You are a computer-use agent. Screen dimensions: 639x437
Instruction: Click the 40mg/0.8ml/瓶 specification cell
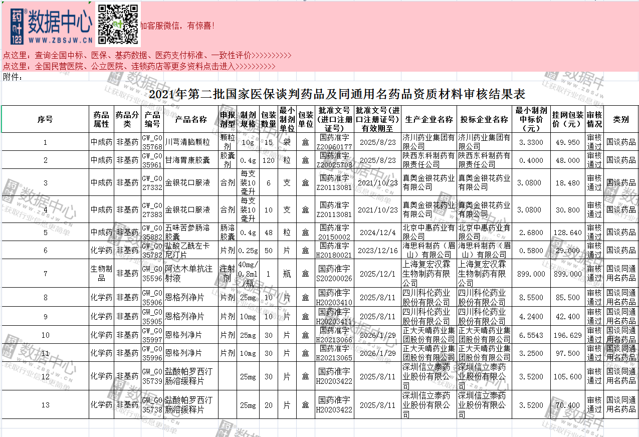pyautogui.click(x=248, y=273)
